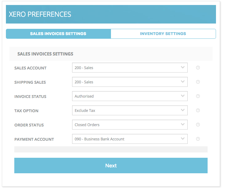Image resolution: width=225 pixels, height=190 pixels.
Task: Open help for Sales Account field
Action: (x=198, y=68)
